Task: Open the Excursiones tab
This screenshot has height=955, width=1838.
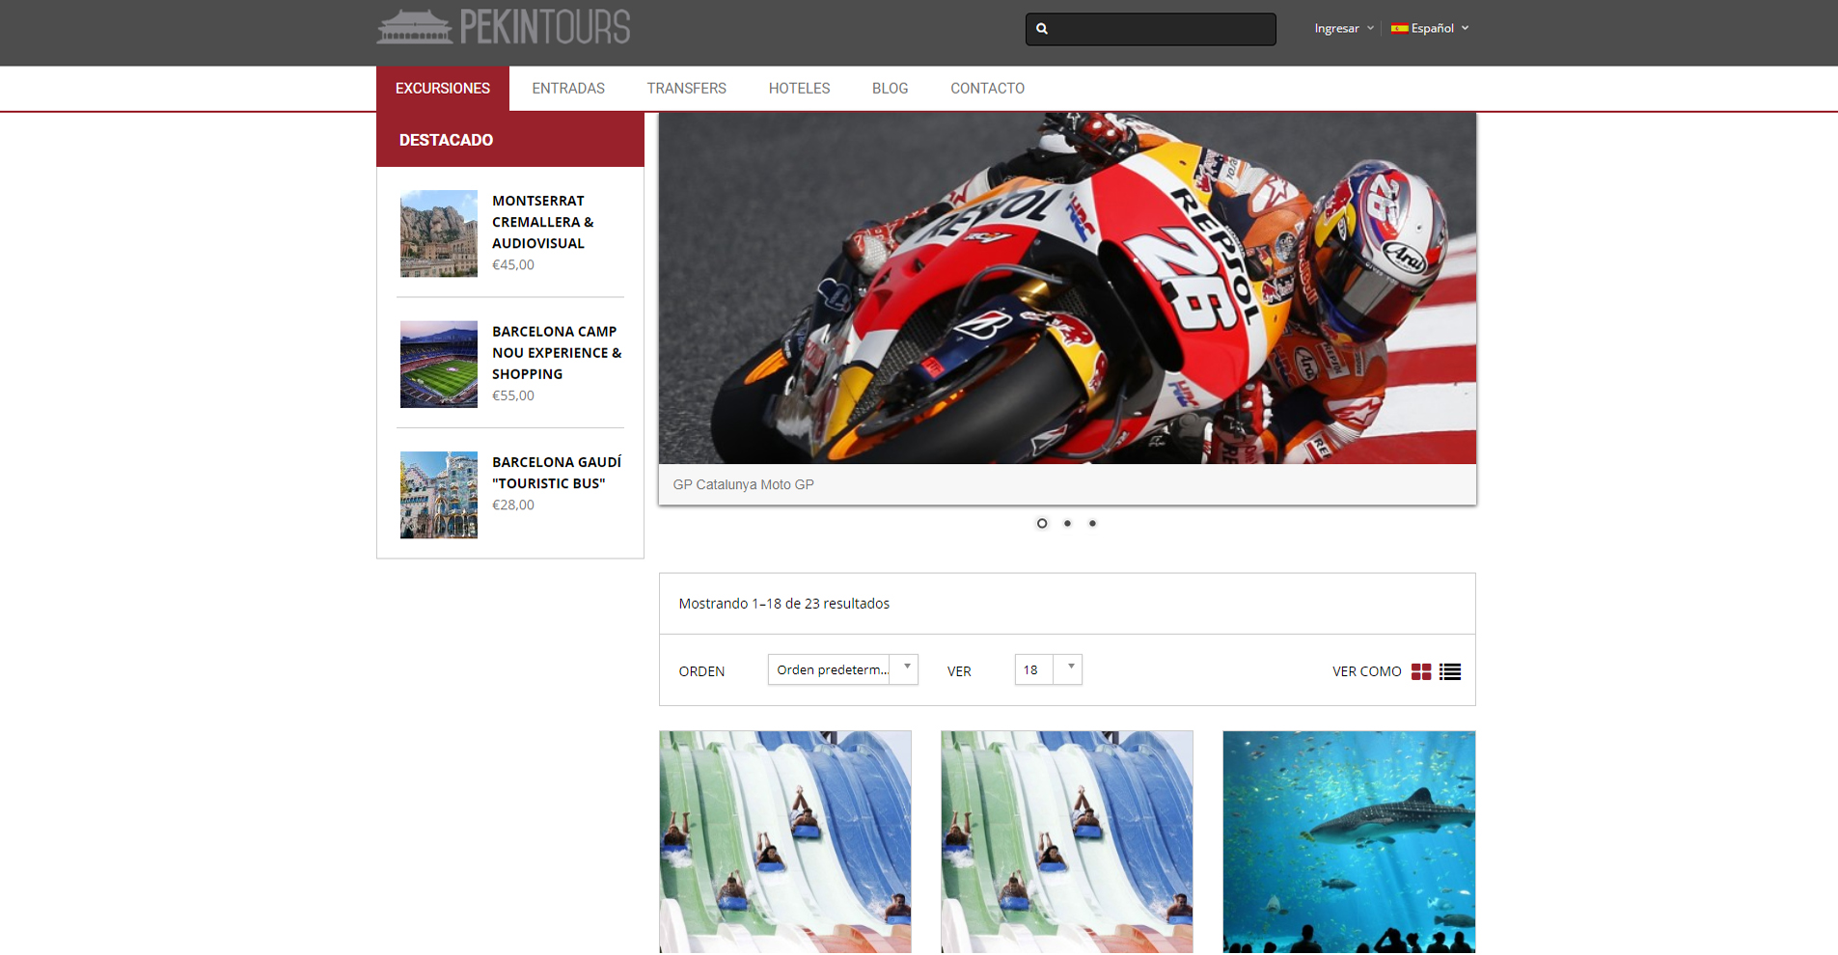Action: coord(443,88)
